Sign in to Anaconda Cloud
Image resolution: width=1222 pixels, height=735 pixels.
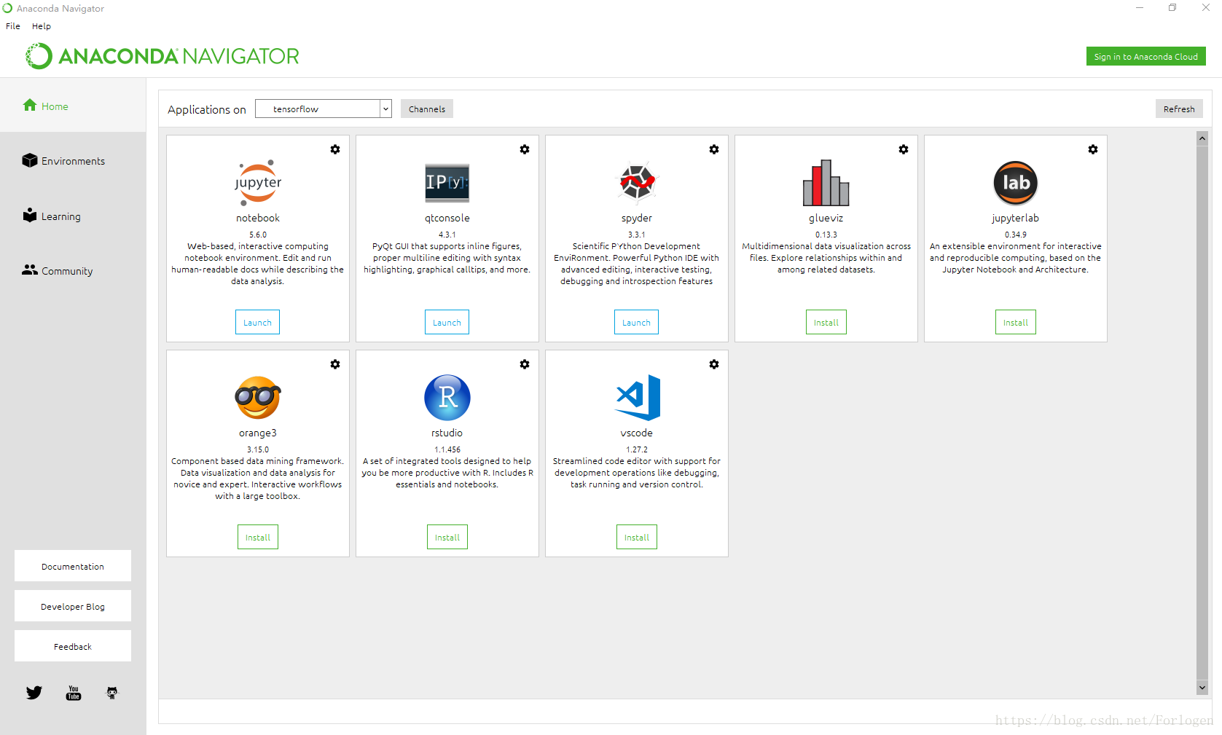click(x=1146, y=56)
